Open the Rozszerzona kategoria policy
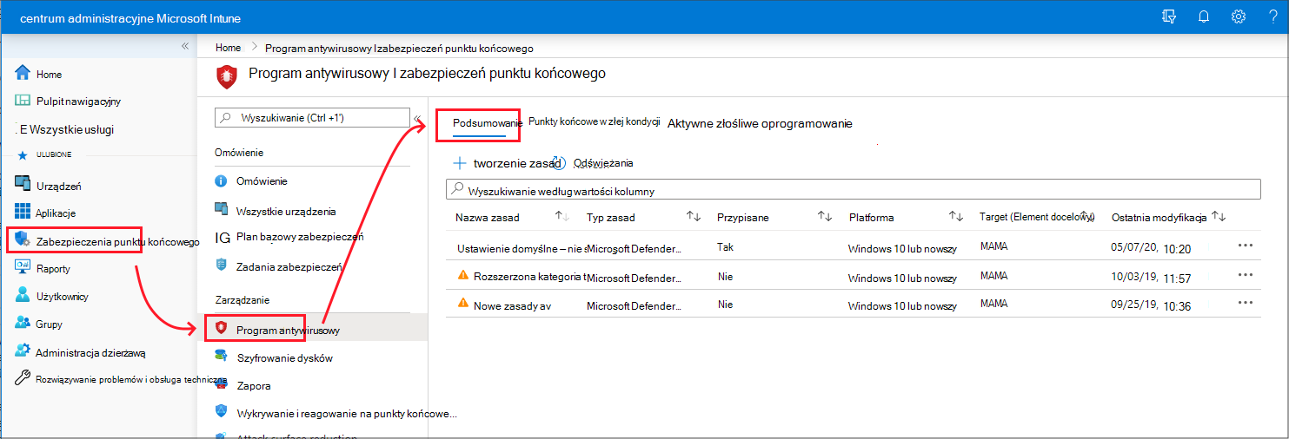 pyautogui.click(x=530, y=278)
